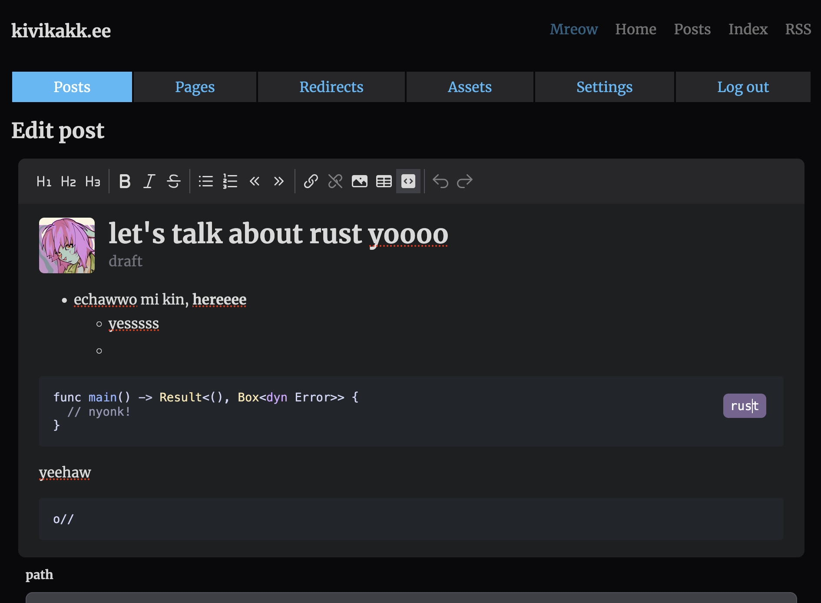
Task: Switch to the Assets tab
Action: pos(470,87)
